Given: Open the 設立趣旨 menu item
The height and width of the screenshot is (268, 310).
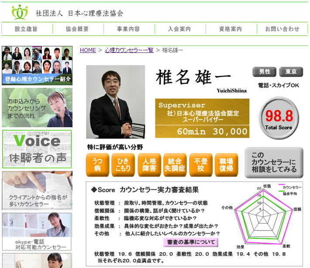Looking at the screenshot, I should point(26,29).
